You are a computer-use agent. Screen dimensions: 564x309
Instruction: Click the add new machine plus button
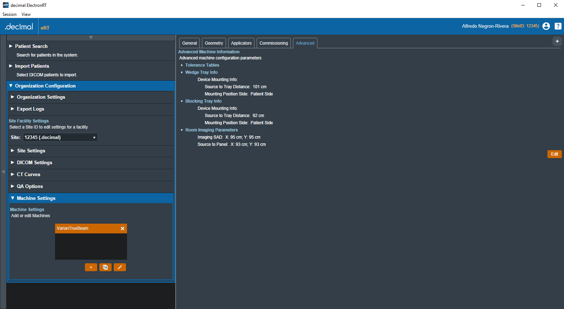tap(91, 267)
